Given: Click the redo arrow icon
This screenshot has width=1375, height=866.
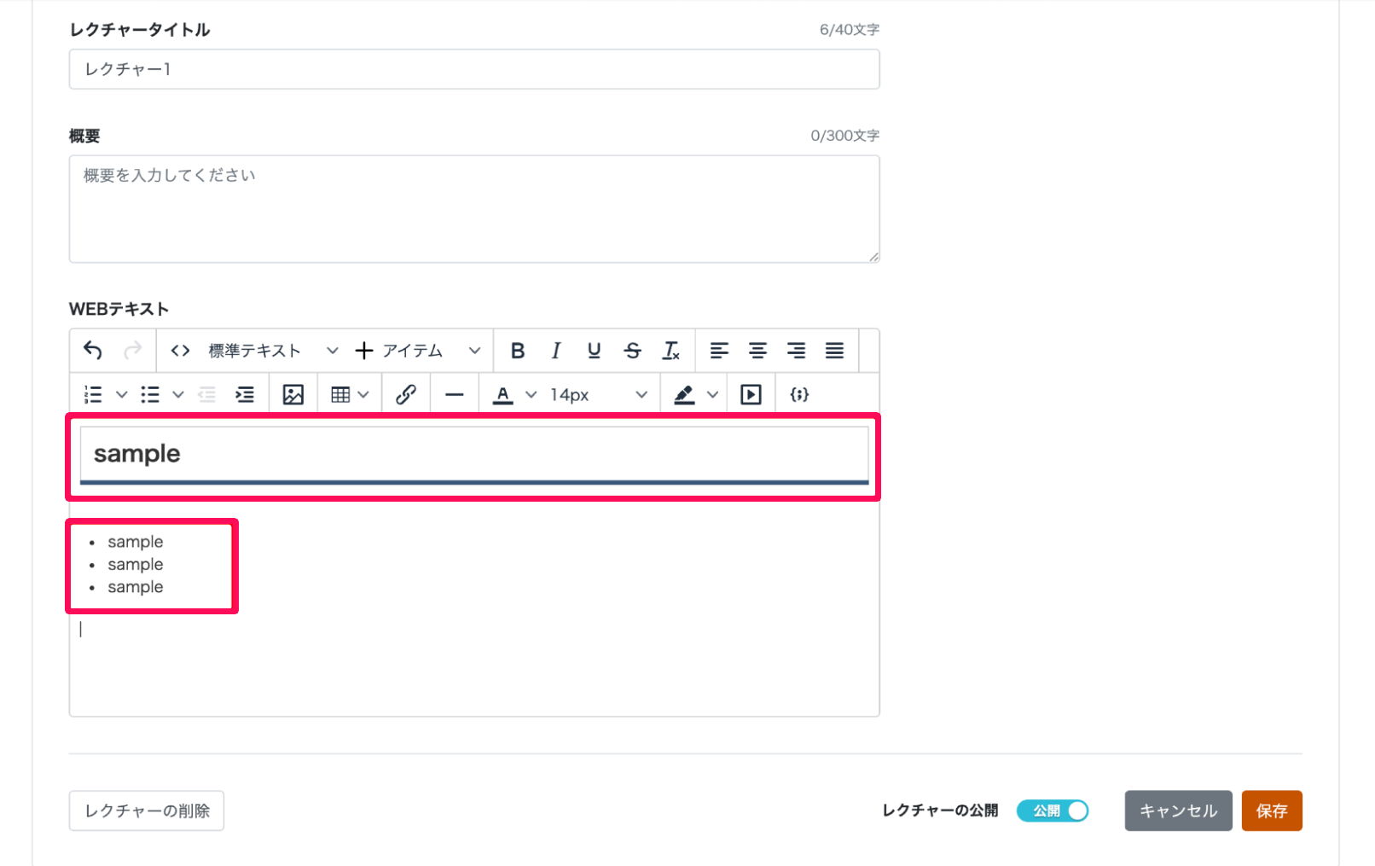Looking at the screenshot, I should click(x=132, y=351).
